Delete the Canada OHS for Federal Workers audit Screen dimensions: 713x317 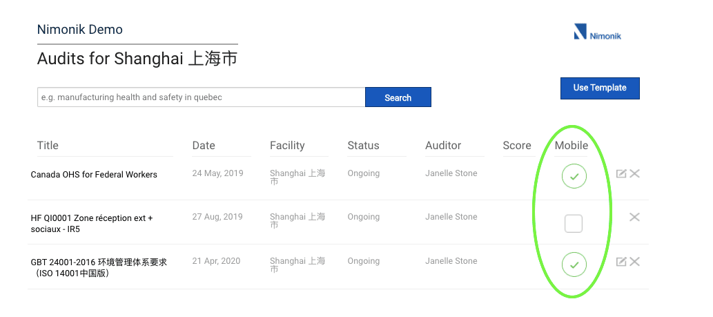[634, 173]
